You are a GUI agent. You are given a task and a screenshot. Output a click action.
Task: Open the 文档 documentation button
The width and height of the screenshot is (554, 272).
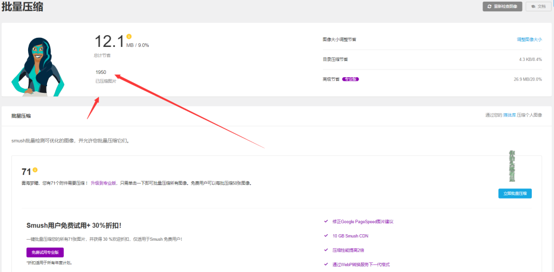(x=538, y=6)
